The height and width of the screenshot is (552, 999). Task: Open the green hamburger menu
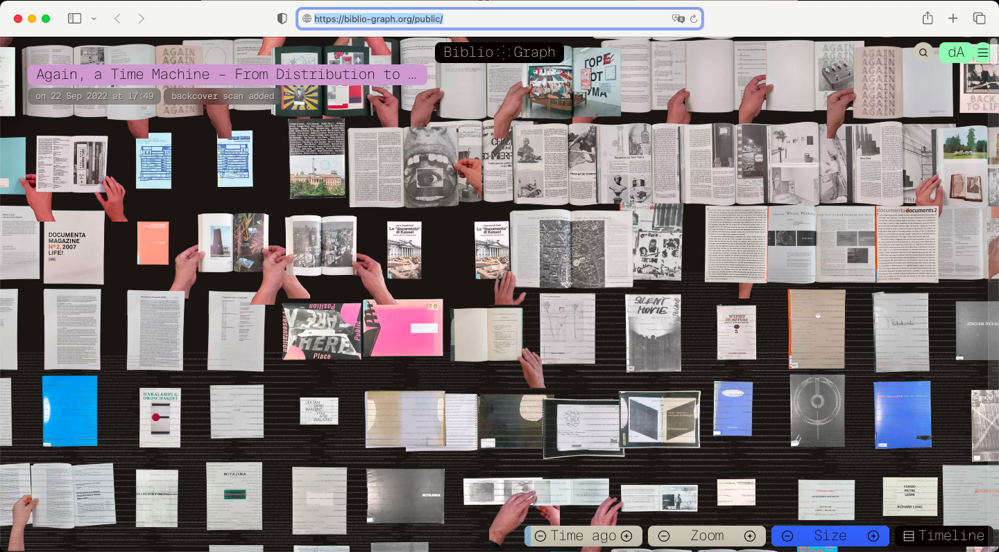(983, 53)
